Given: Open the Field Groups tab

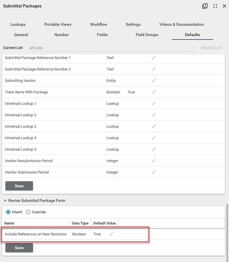Looking at the screenshot, I should click(147, 35).
